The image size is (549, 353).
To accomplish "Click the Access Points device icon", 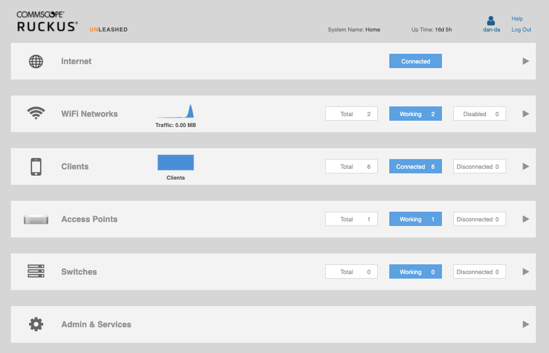I will click(36, 219).
